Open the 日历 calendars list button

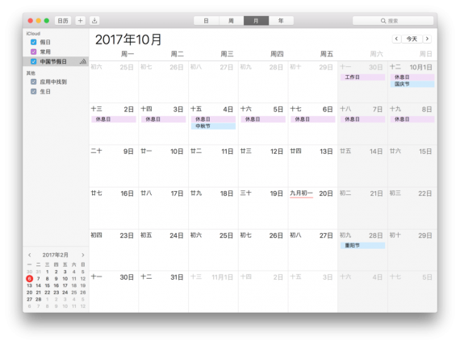point(63,20)
